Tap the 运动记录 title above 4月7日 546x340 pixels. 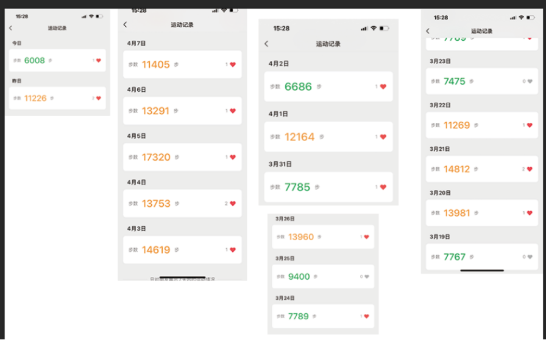[x=182, y=24]
